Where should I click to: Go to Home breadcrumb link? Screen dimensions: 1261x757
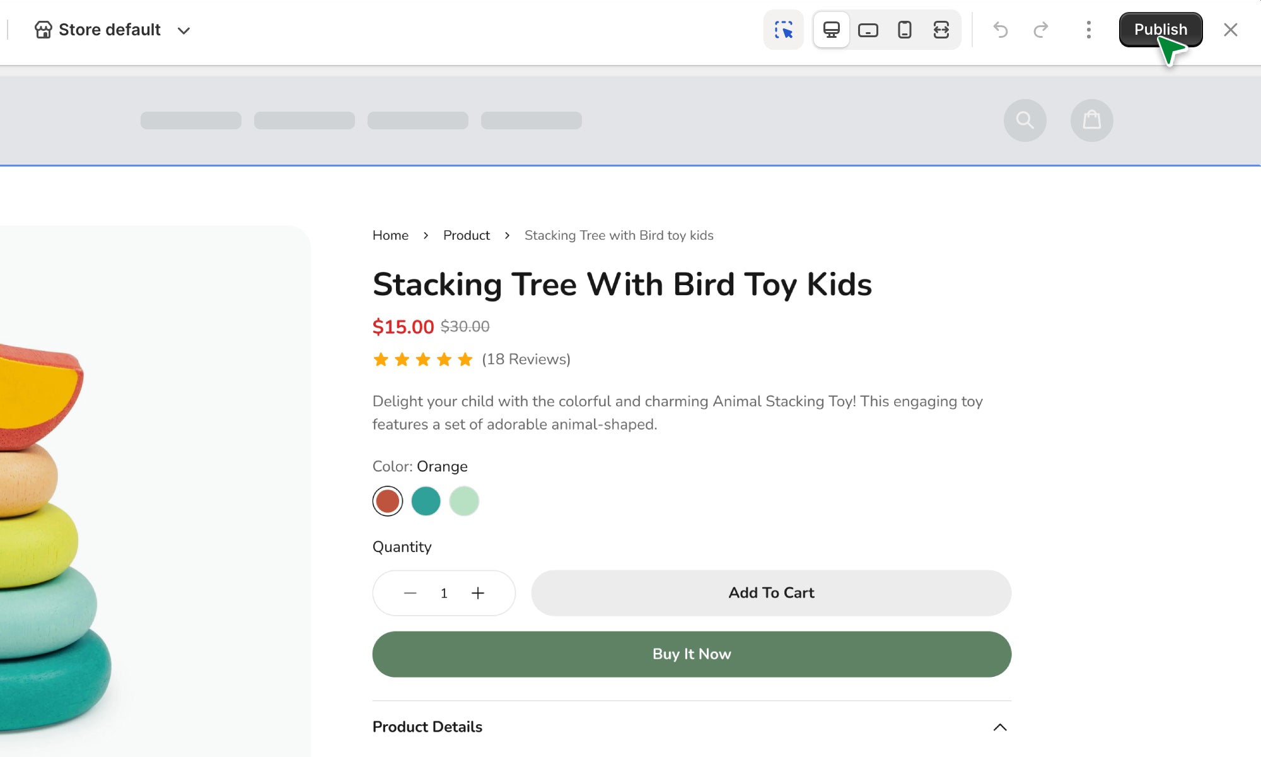[390, 235]
